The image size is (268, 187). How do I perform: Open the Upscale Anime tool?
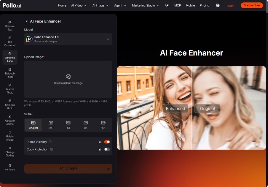(x=10, y=120)
